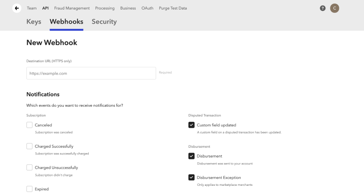Navigate to the Processing section
This screenshot has height=194, width=364.
[x=105, y=8]
